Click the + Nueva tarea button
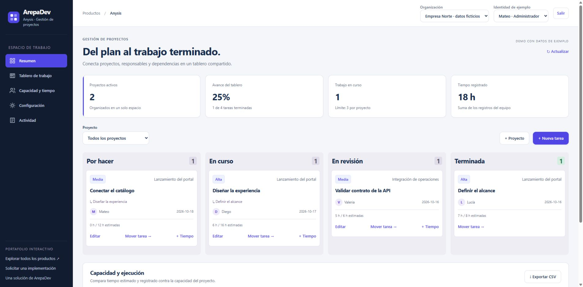This screenshot has width=583, height=287. 551,138
